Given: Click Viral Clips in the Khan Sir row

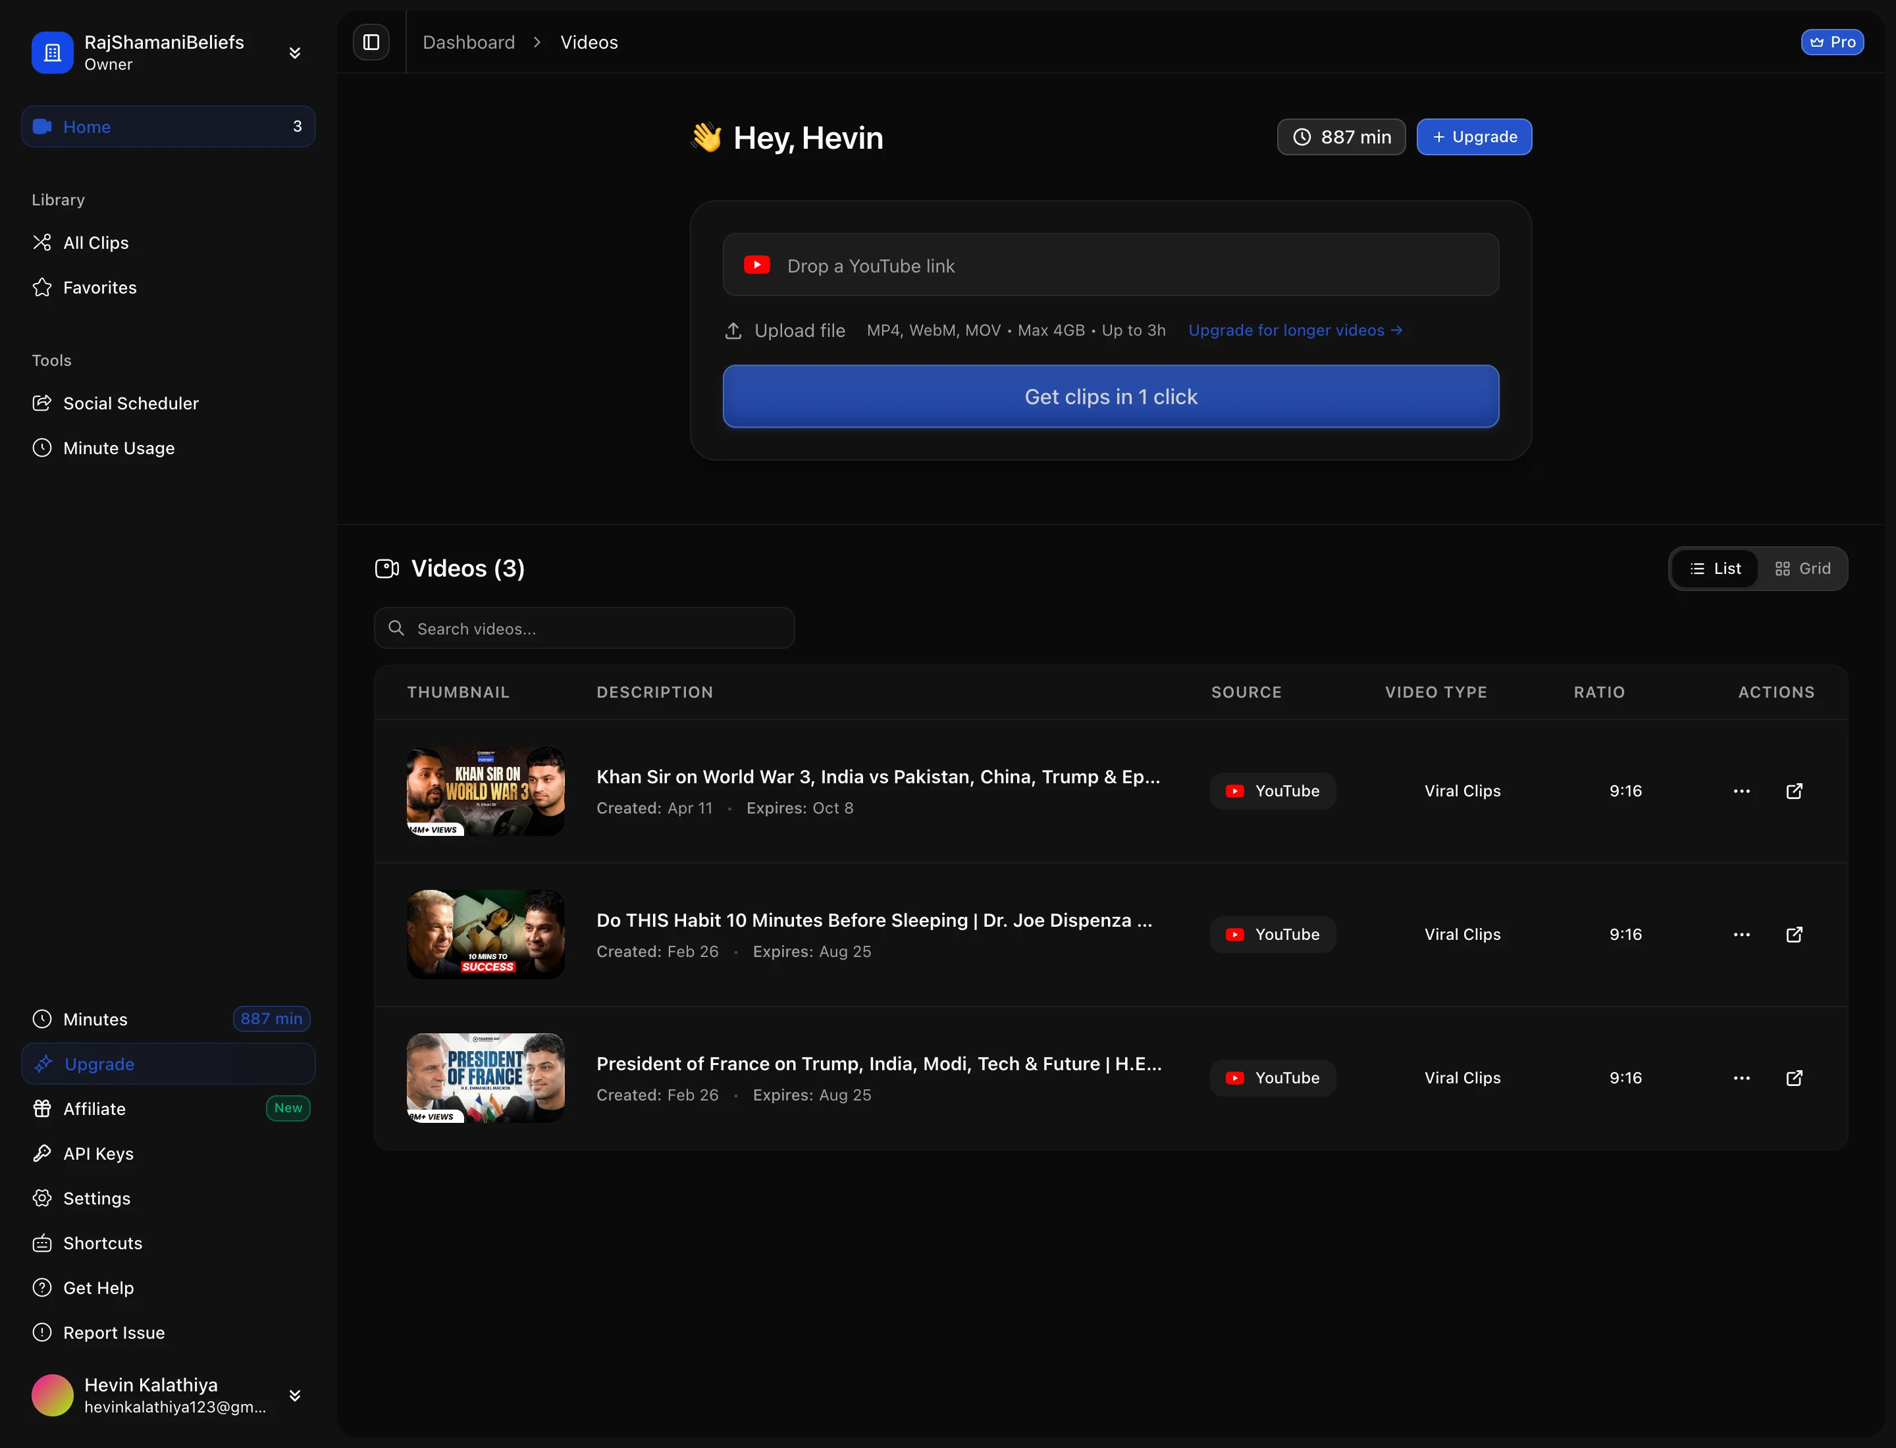Looking at the screenshot, I should [x=1462, y=791].
